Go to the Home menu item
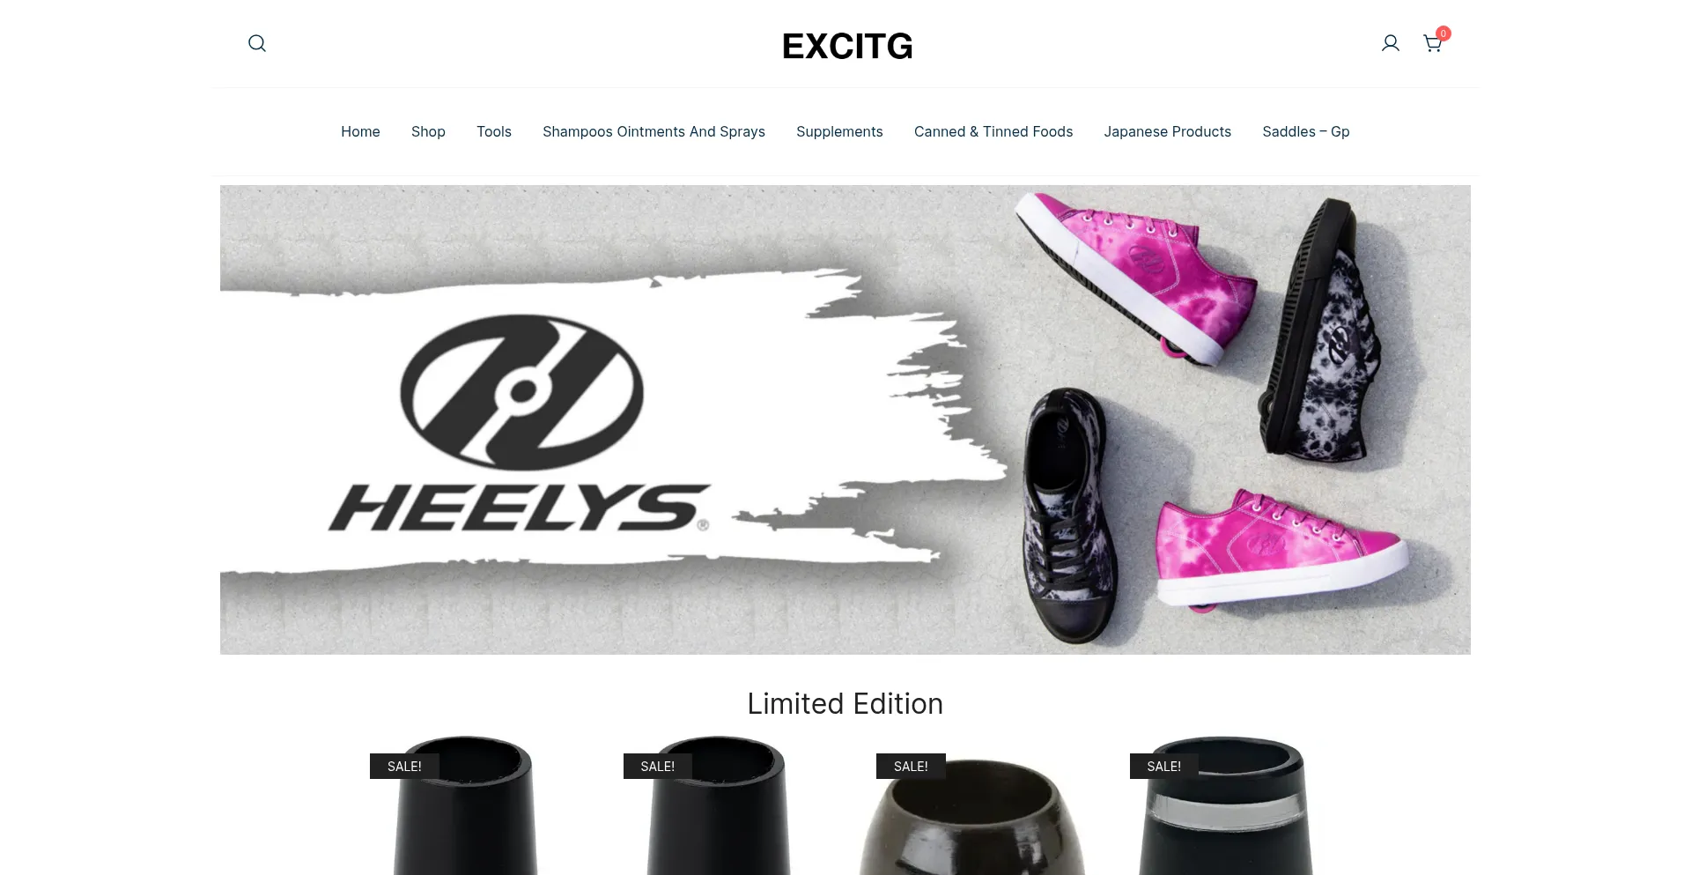This screenshot has width=1691, height=875. coord(360,131)
